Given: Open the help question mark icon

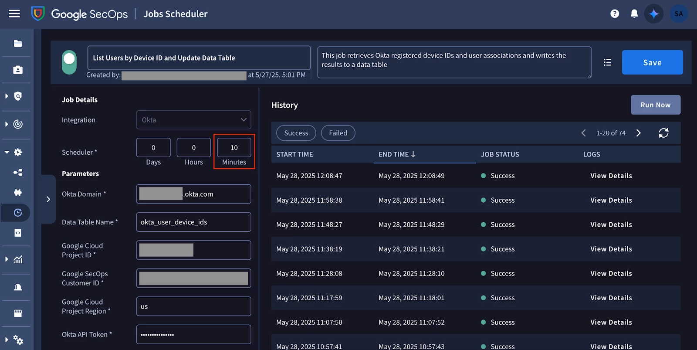Looking at the screenshot, I should coord(615,14).
